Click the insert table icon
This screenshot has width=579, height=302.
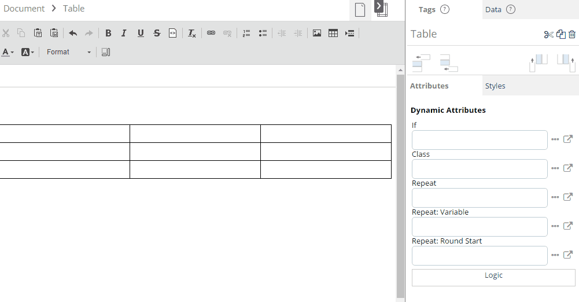[x=333, y=34]
